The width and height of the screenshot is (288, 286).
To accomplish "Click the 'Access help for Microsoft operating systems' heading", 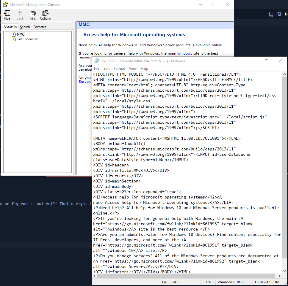I will coord(134,35).
